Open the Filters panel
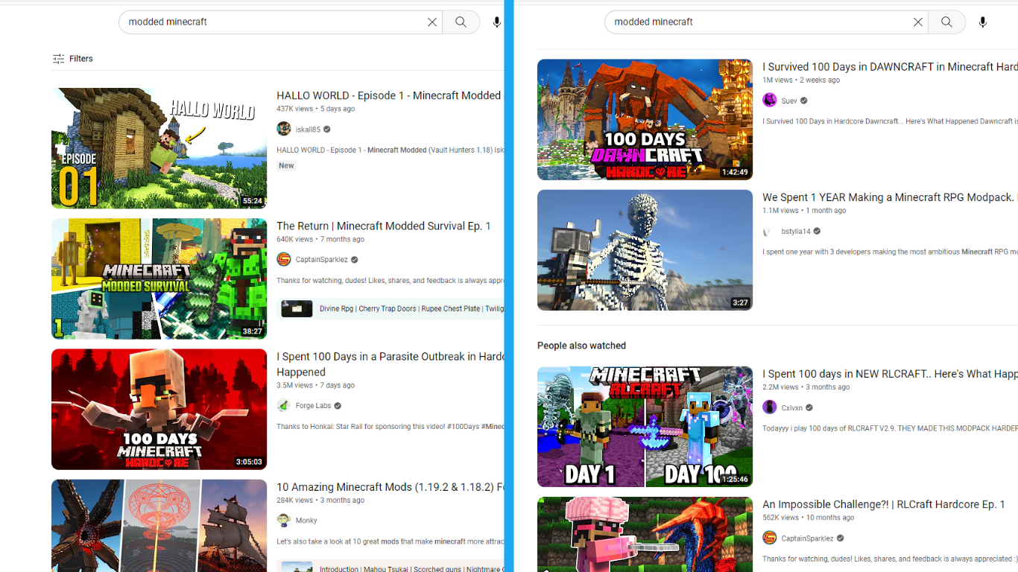The image size is (1018, 572). [73, 59]
